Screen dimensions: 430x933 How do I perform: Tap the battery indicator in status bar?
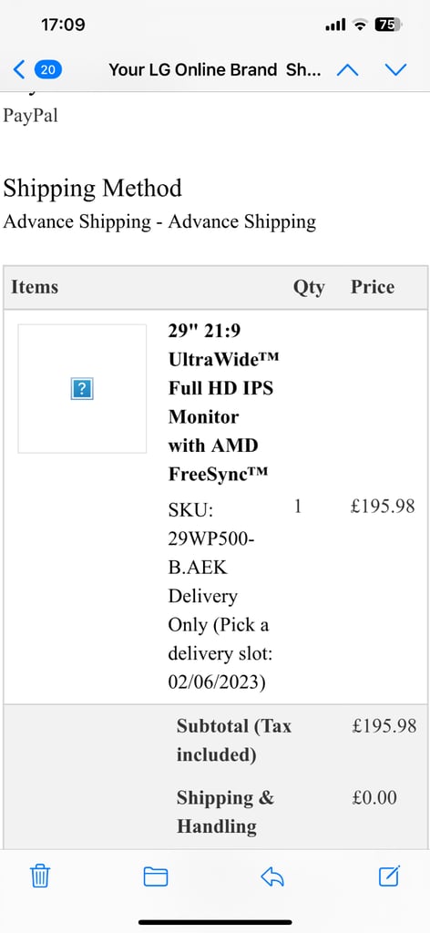point(388,25)
